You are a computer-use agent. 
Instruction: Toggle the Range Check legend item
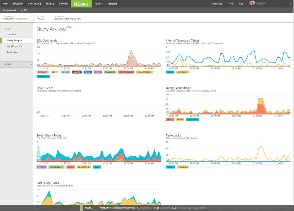click(84, 167)
